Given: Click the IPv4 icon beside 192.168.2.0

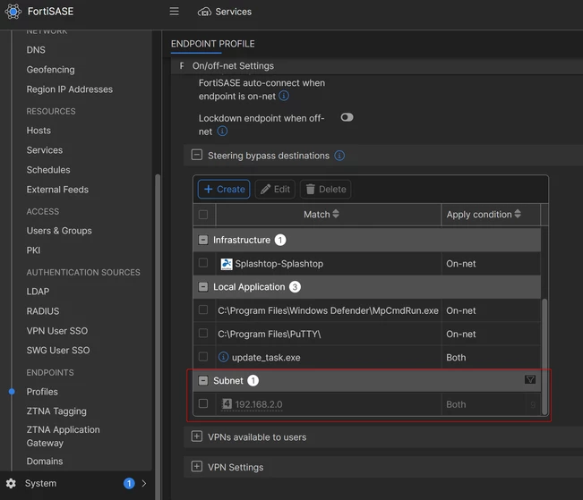Looking at the screenshot, I should click(227, 403).
